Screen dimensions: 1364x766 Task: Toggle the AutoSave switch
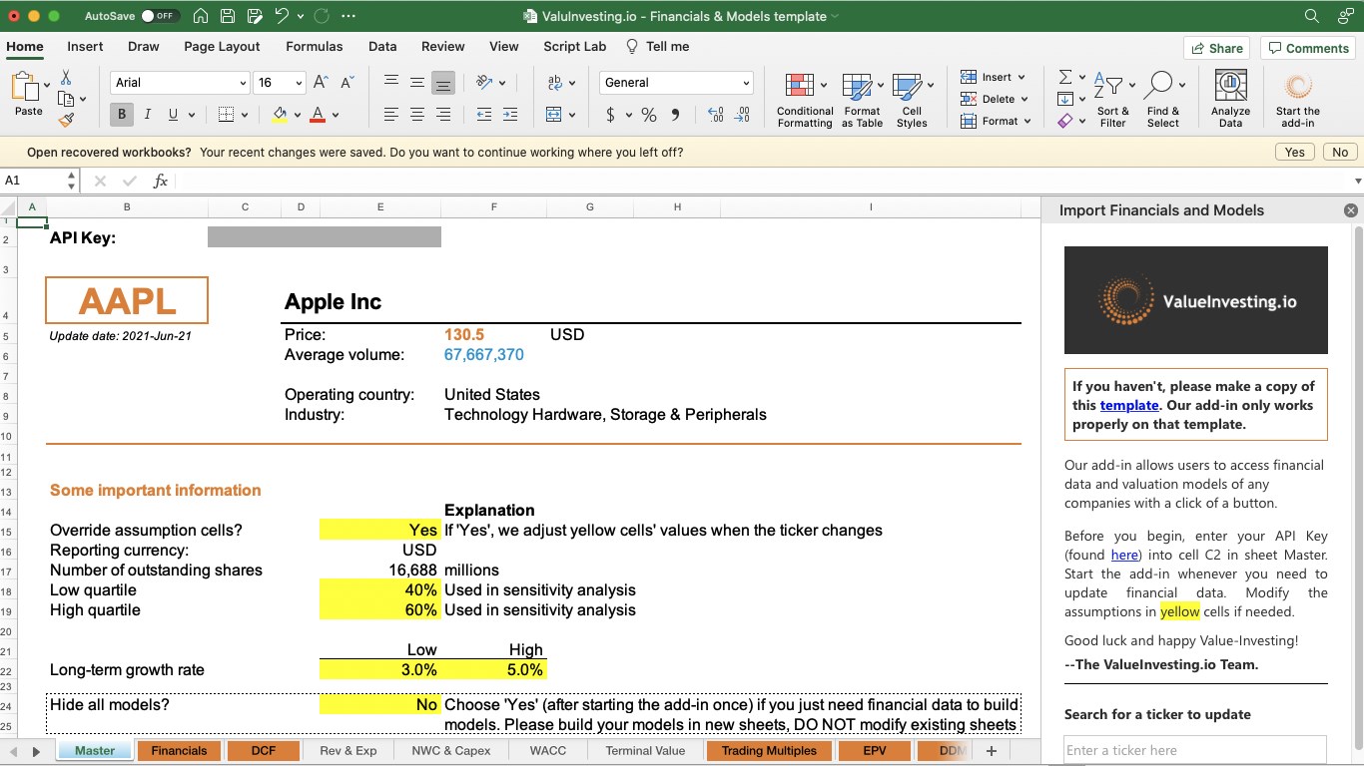[160, 16]
